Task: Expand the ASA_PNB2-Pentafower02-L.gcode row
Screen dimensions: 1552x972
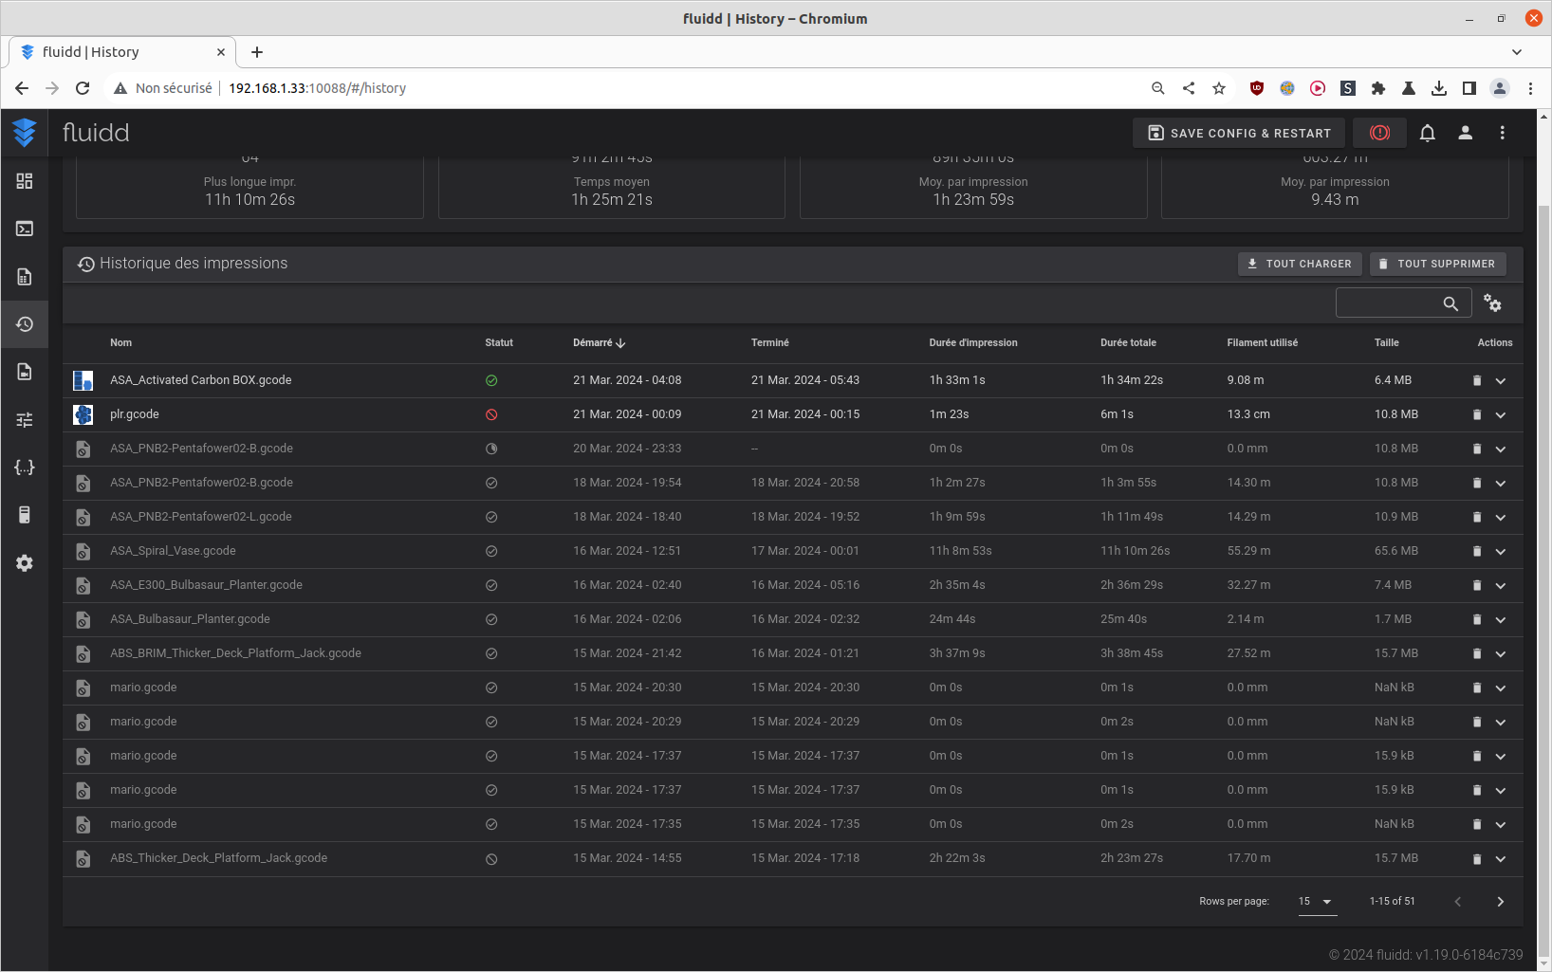Action: [x=1501, y=517]
